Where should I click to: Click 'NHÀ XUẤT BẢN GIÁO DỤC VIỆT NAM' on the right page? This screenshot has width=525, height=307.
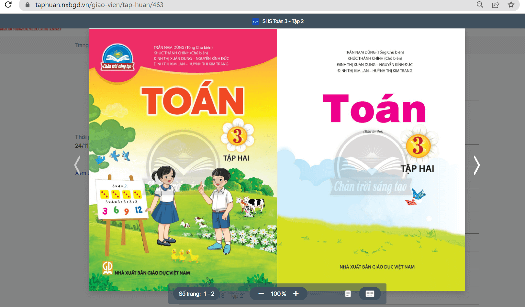(377, 267)
